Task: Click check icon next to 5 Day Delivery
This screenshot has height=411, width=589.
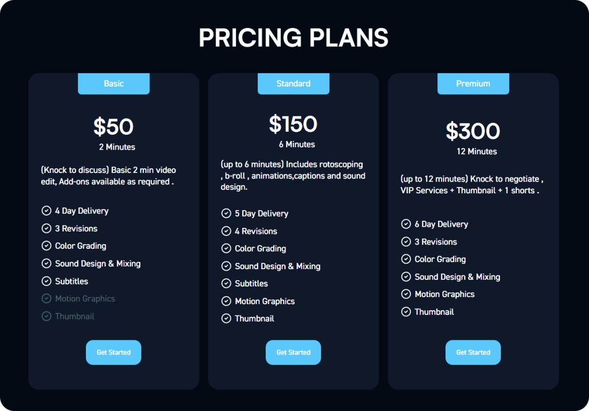Action: 226,214
